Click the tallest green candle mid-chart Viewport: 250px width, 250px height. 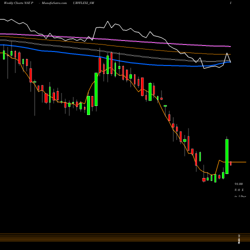(x=96, y=89)
